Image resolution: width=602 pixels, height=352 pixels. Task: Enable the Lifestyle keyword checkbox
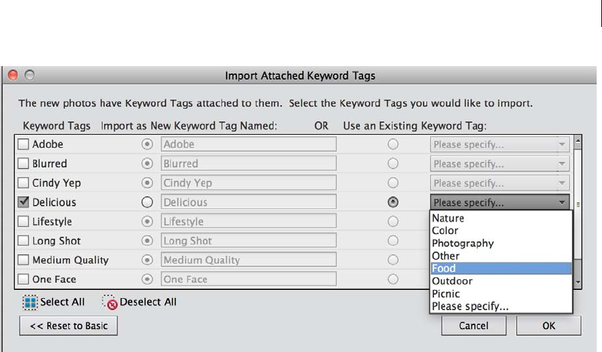24,222
